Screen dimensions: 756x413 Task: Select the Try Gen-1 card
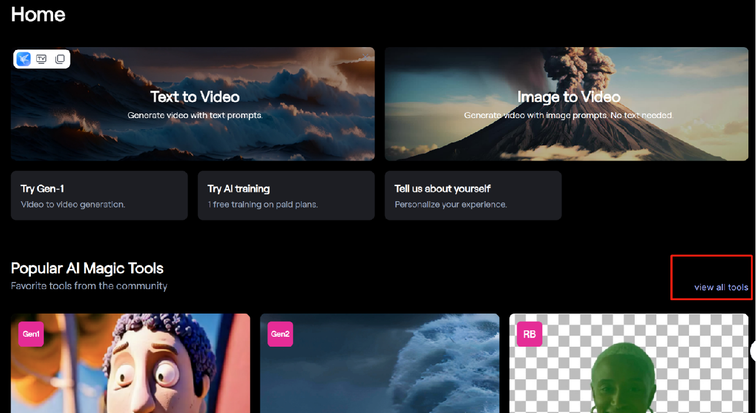tap(99, 195)
